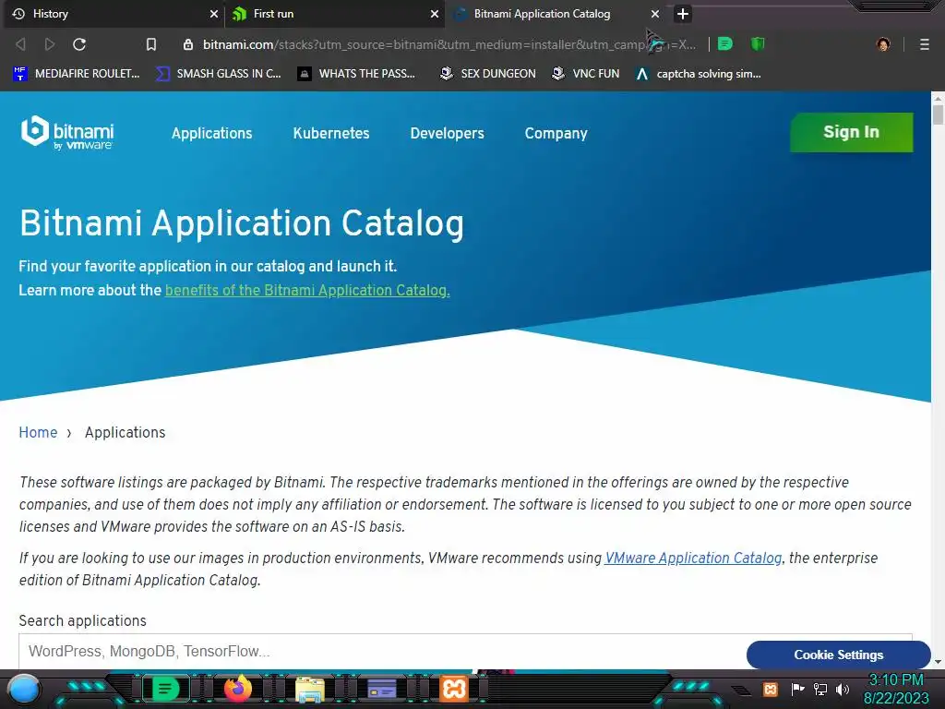
Task: Click the address bar URL
Action: [x=449, y=44]
